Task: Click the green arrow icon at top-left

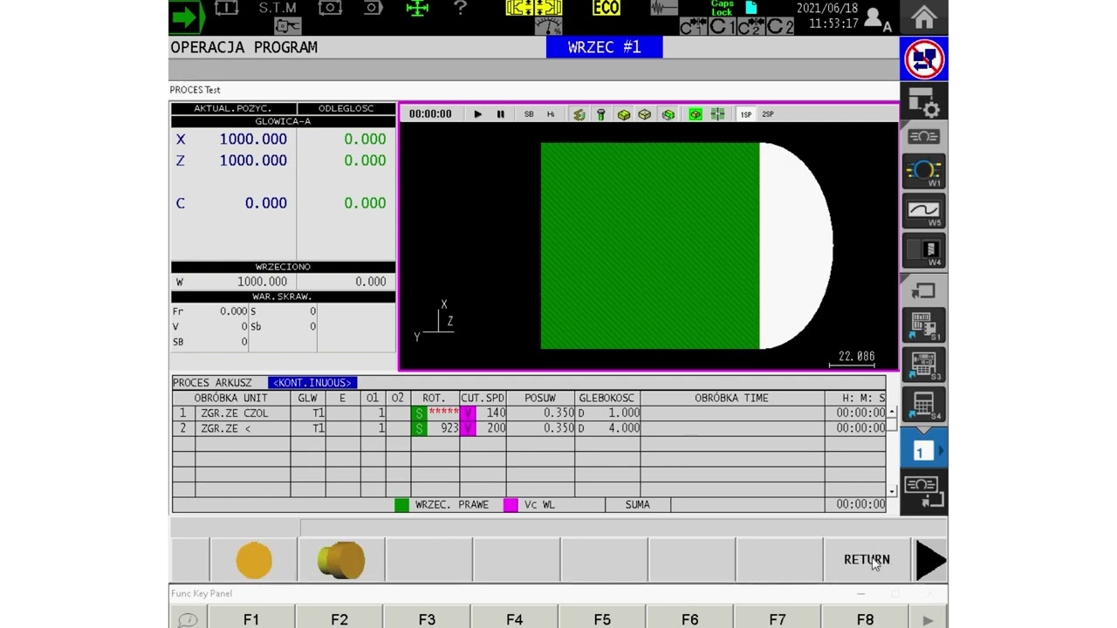Action: click(x=188, y=17)
